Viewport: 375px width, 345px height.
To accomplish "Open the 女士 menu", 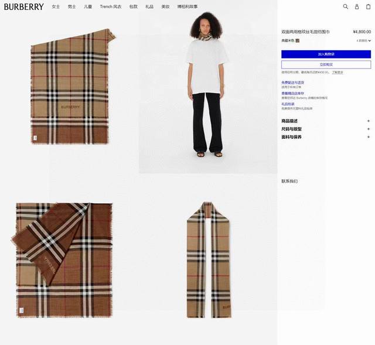I will [x=56, y=6].
